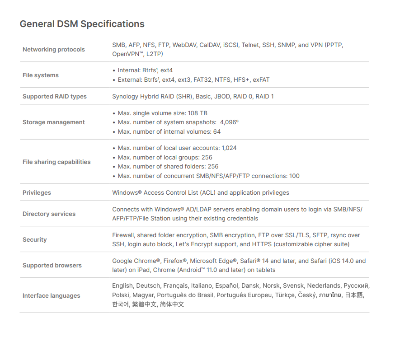Select the Supported RAID types label
The height and width of the screenshot is (337, 395).
(55, 96)
